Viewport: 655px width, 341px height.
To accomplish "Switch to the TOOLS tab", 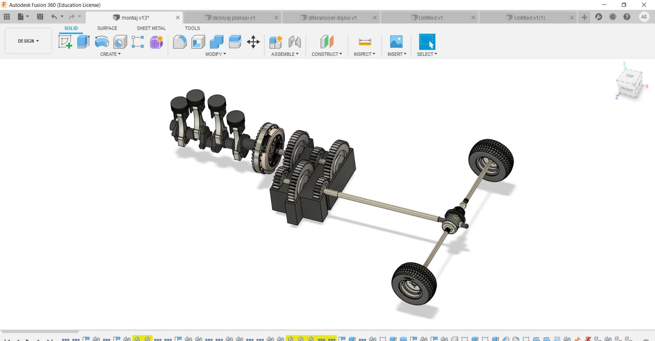I will coord(192,28).
